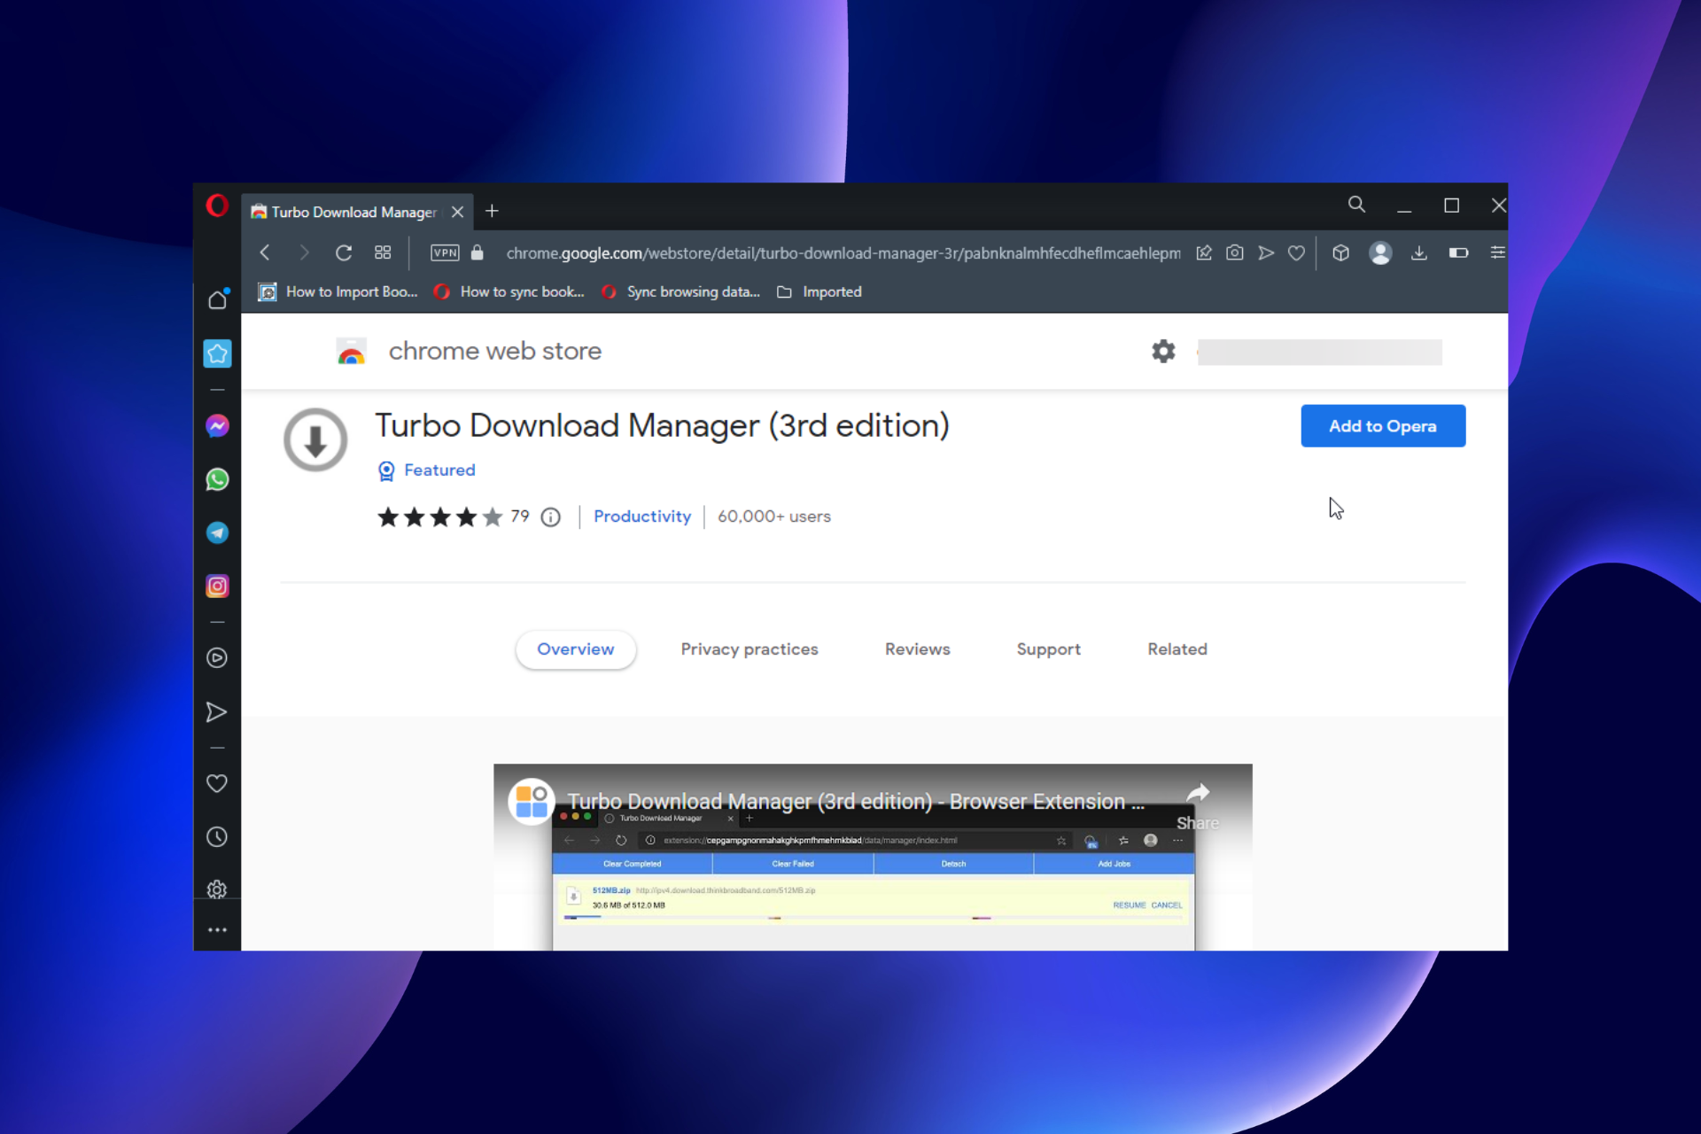Open the extensions cube icon
The image size is (1701, 1134).
[x=1341, y=253]
